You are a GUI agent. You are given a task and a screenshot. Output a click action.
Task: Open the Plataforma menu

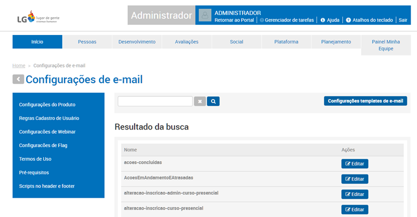pyautogui.click(x=286, y=42)
